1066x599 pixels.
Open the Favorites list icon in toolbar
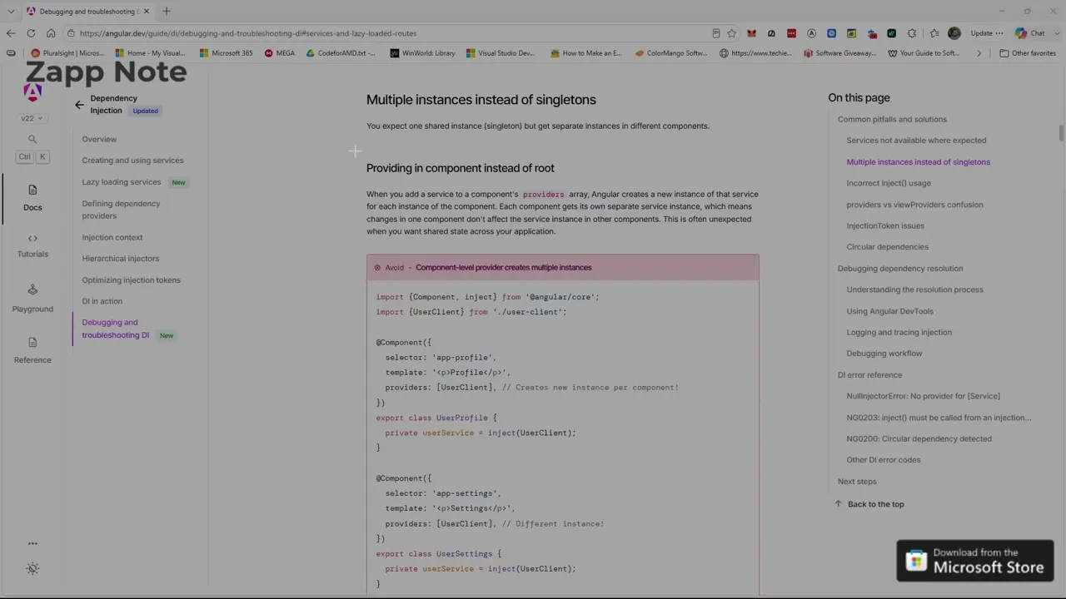click(934, 33)
